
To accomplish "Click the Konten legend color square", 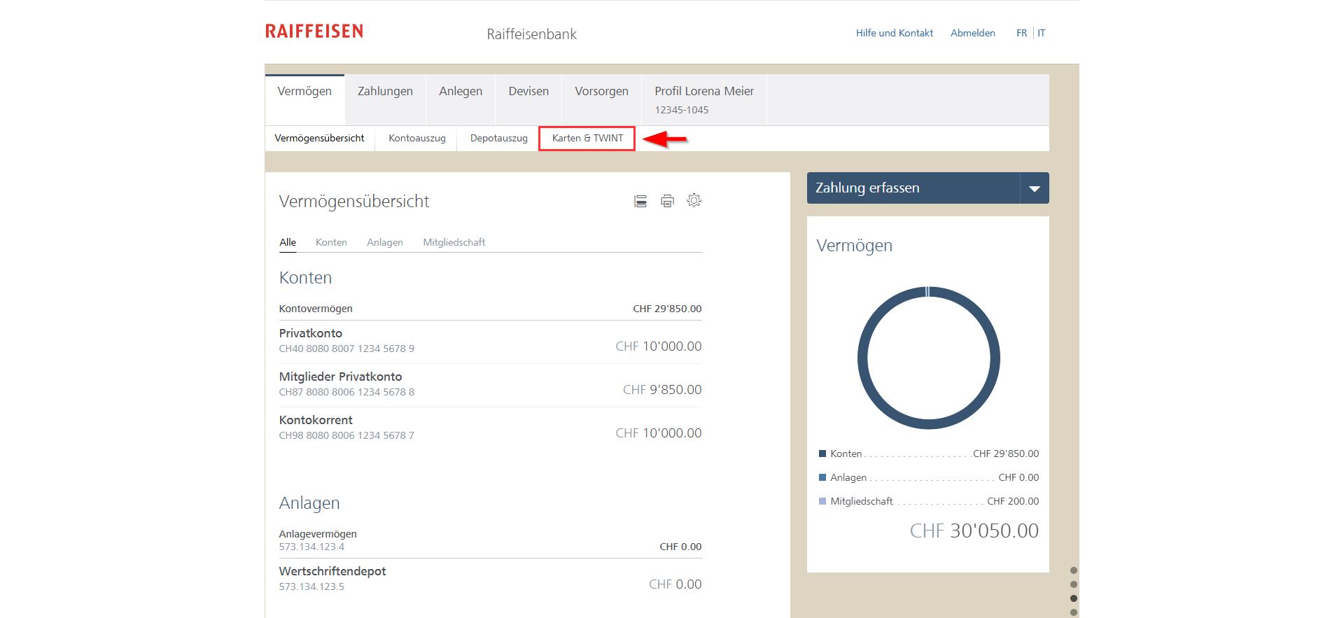I will coord(822,454).
